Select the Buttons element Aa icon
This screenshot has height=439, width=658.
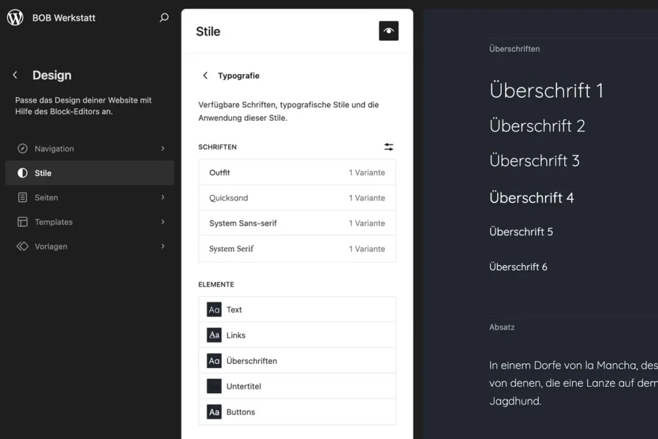pyautogui.click(x=214, y=411)
